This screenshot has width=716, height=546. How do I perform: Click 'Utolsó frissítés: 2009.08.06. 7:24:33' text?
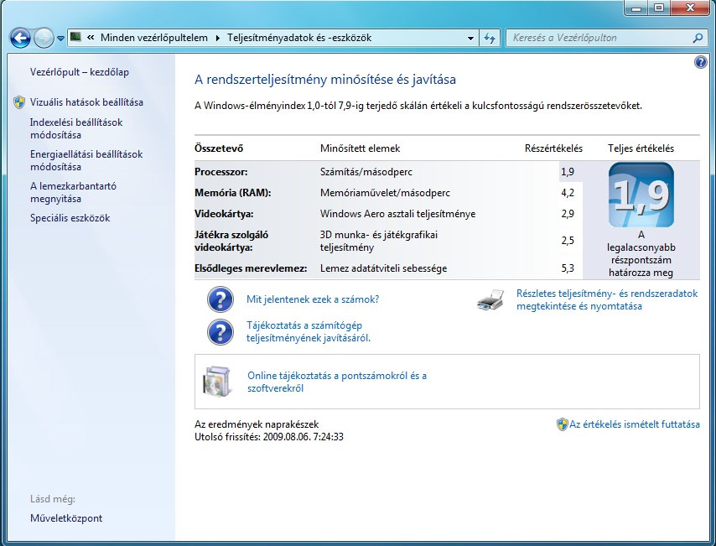tap(269, 436)
